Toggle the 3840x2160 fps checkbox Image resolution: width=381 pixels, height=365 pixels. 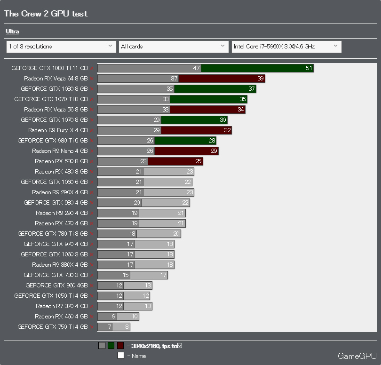(x=180, y=345)
